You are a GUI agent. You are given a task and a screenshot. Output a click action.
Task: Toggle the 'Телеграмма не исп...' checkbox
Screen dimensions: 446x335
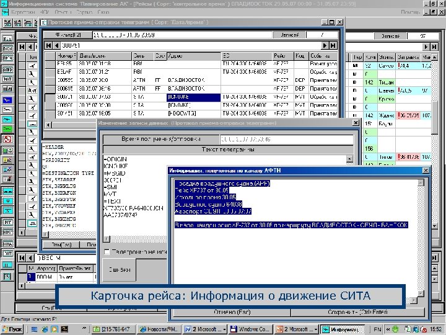(107, 252)
